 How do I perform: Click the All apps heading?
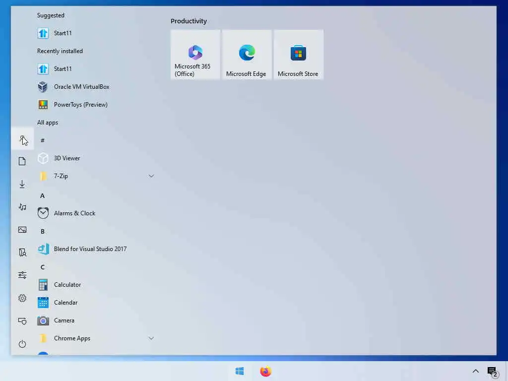[48, 123]
